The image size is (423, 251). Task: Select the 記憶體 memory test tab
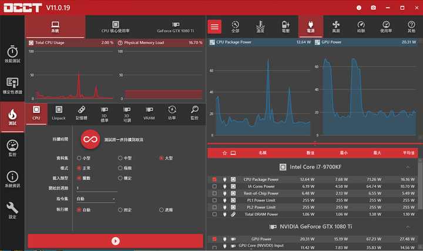[x=82, y=113]
